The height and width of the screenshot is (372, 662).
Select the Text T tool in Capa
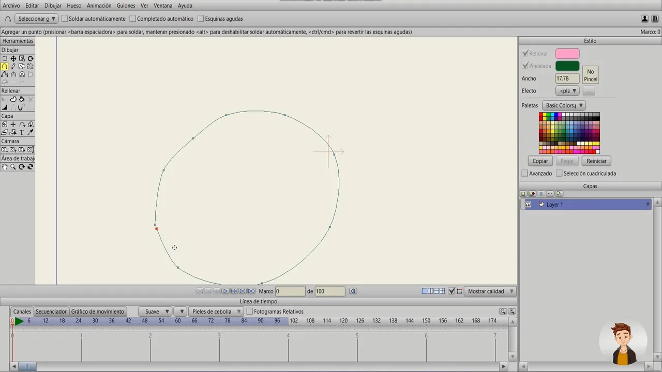point(22,133)
